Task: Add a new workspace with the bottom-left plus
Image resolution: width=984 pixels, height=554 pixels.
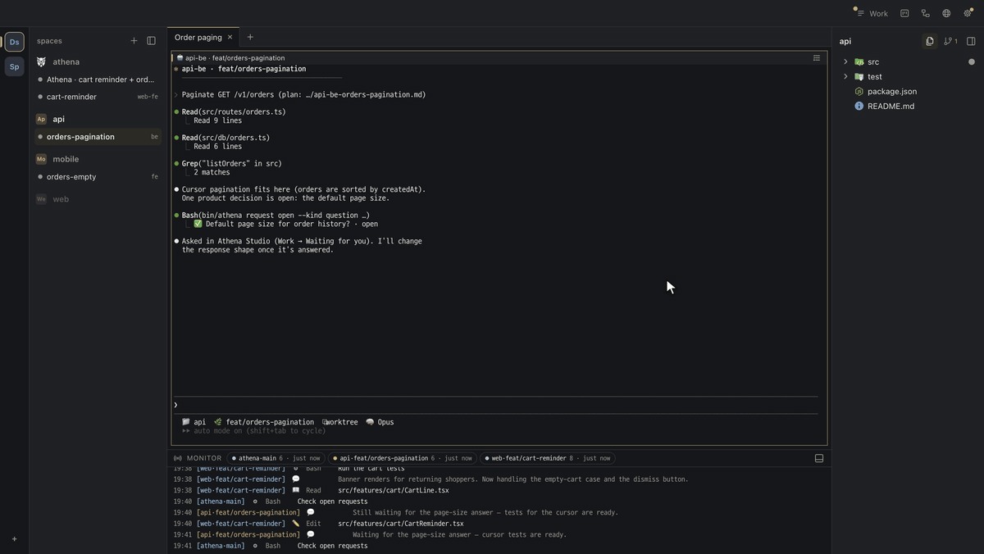Action: [x=15, y=539]
